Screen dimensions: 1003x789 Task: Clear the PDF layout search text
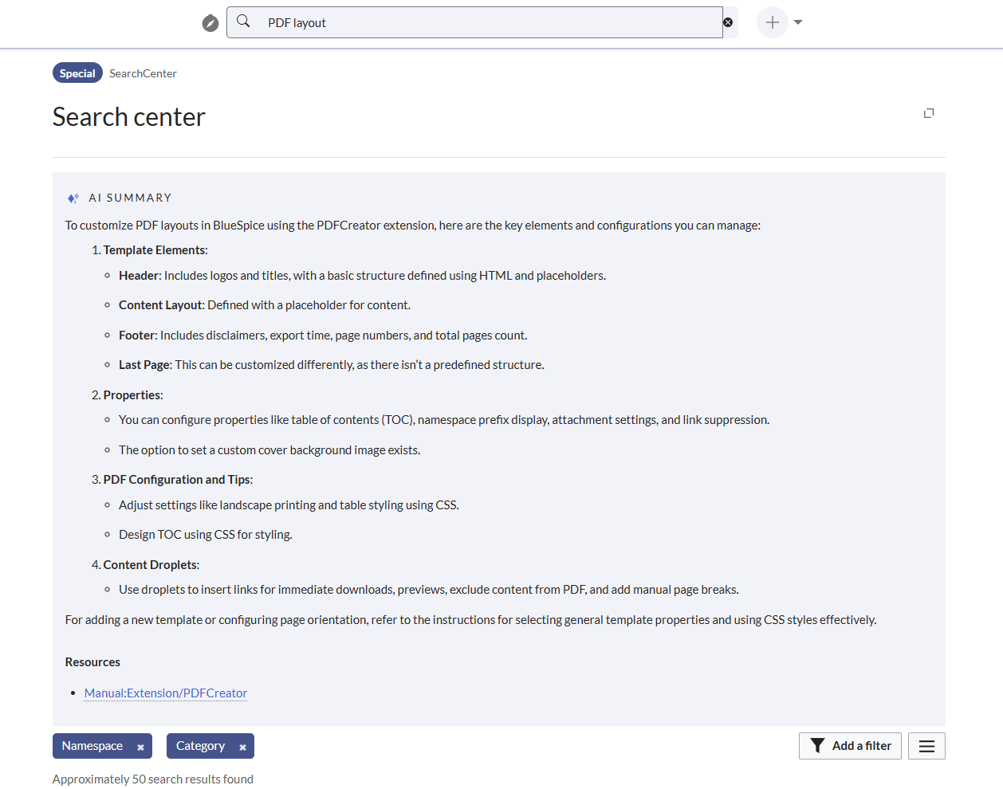[x=728, y=22]
